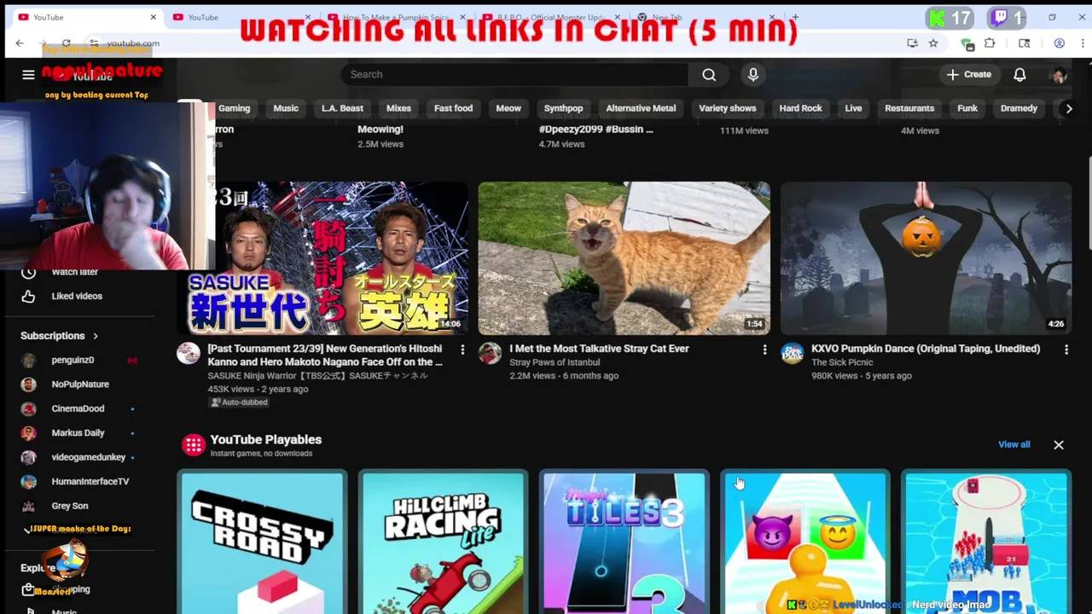Go back with browser back arrow
The image size is (1092, 614).
click(x=20, y=43)
